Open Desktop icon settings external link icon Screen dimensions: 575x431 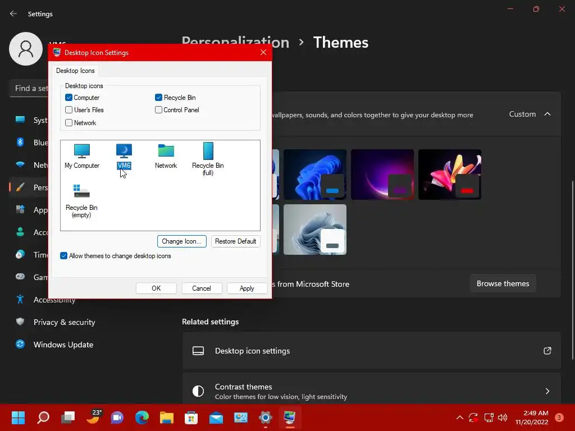click(x=547, y=351)
